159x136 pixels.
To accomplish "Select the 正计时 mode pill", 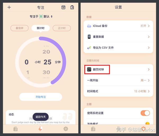I will coord(62,28).
